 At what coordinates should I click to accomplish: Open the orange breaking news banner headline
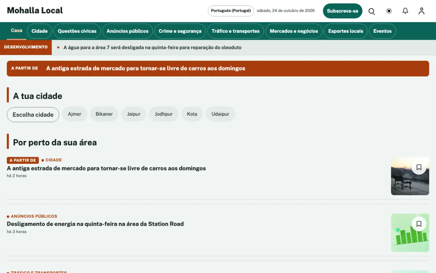click(146, 68)
